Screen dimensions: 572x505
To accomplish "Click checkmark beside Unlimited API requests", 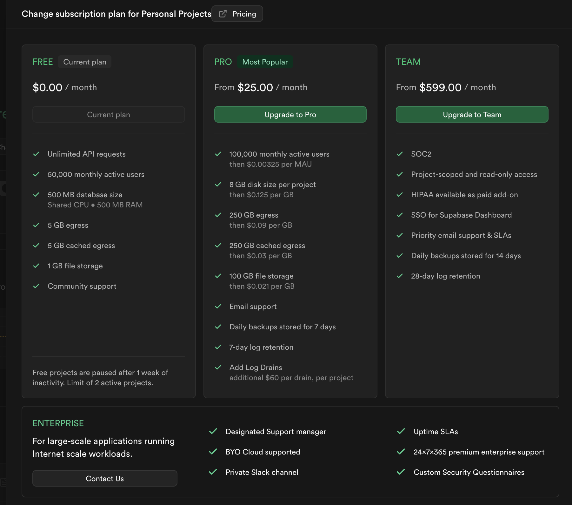I will tap(36, 154).
